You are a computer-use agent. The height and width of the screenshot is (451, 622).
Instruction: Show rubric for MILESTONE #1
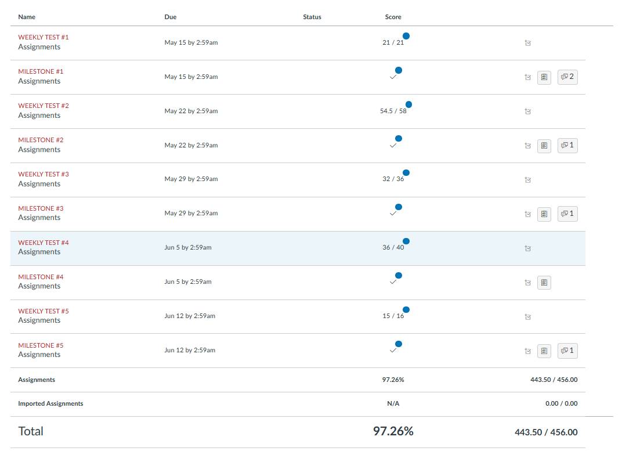click(544, 77)
